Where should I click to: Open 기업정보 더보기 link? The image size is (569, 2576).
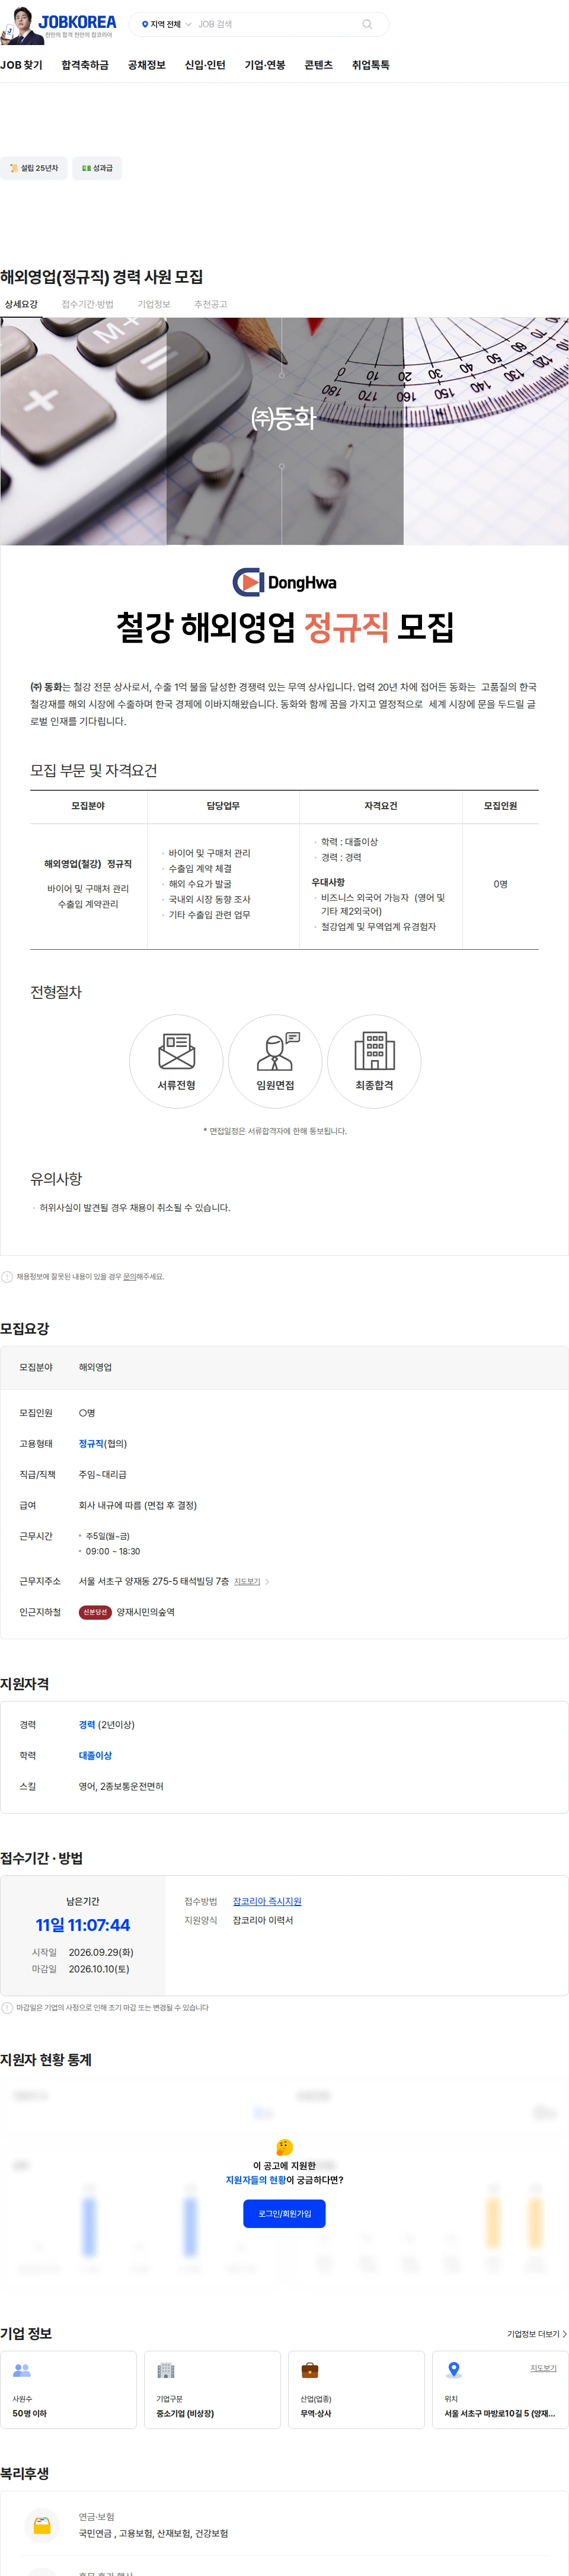[x=536, y=2334]
